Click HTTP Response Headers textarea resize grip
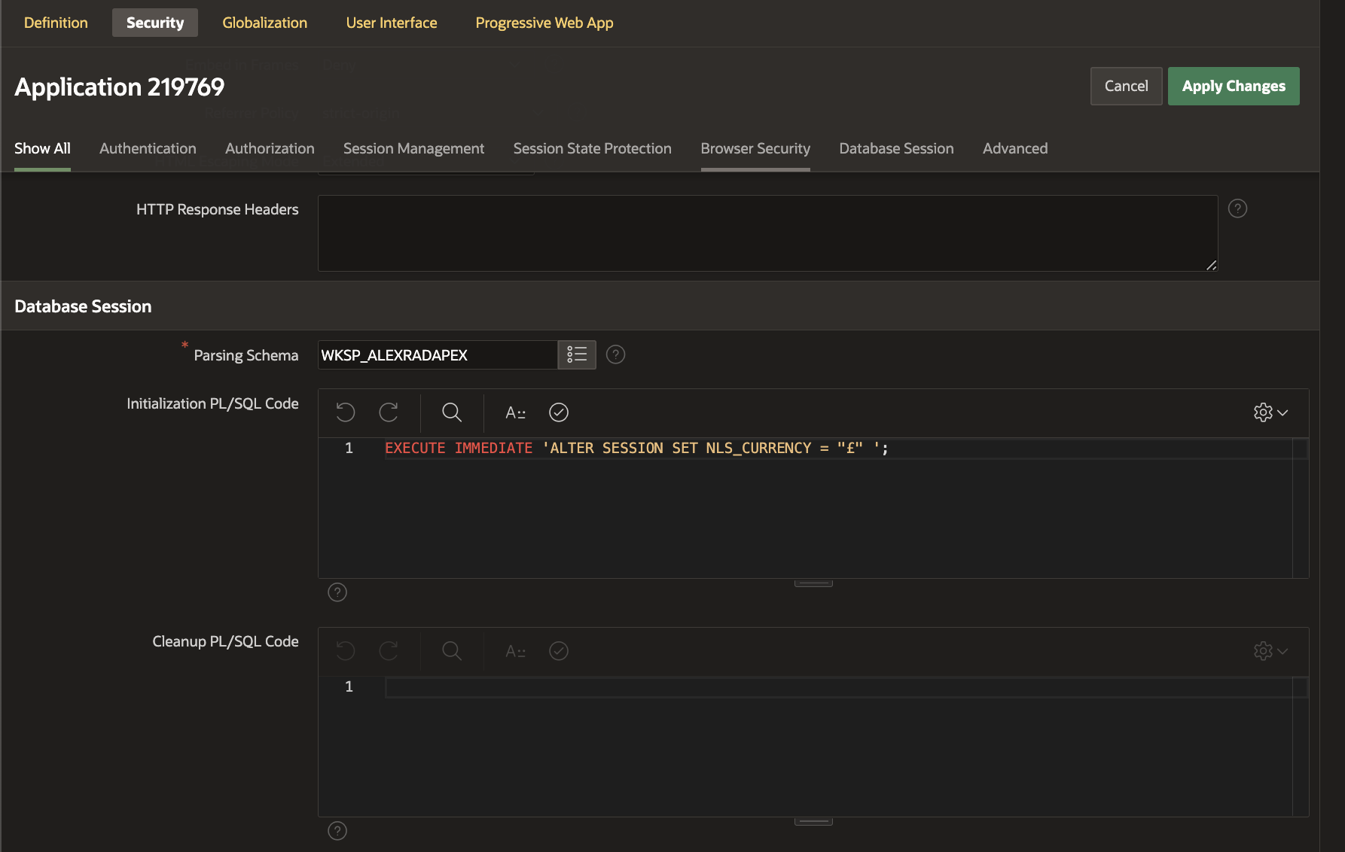This screenshot has height=852, width=1345. (1211, 265)
